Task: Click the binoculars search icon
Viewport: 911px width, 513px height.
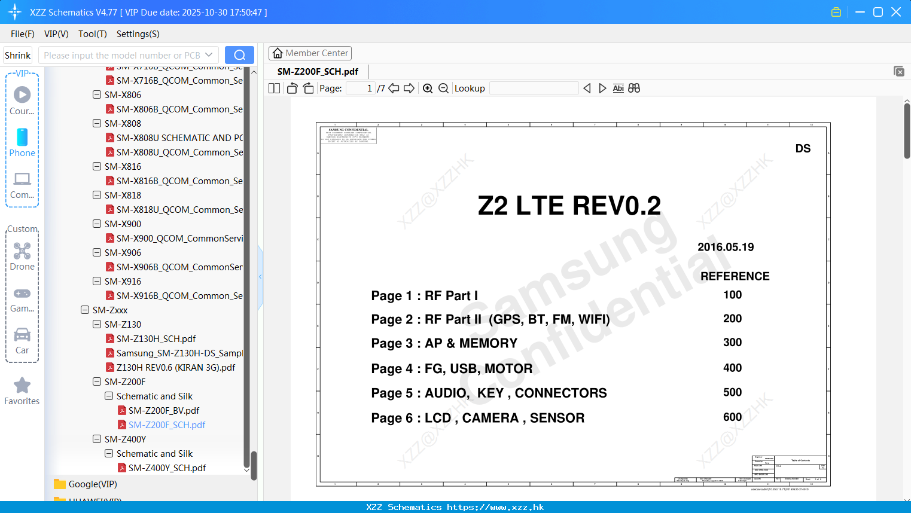Action: coord(634,88)
